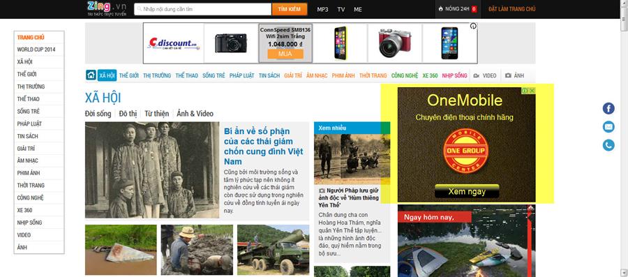The width and height of the screenshot is (628, 277).
Task: Click the ad info icon on top banner
Action: coord(473,26)
